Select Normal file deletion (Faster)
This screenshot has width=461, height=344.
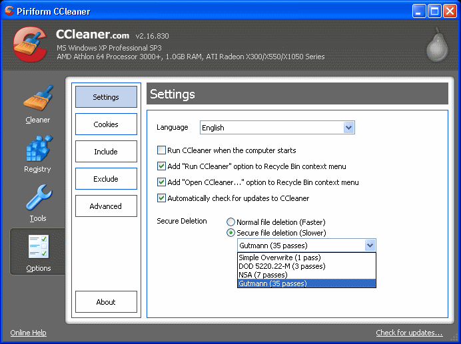[x=230, y=222]
